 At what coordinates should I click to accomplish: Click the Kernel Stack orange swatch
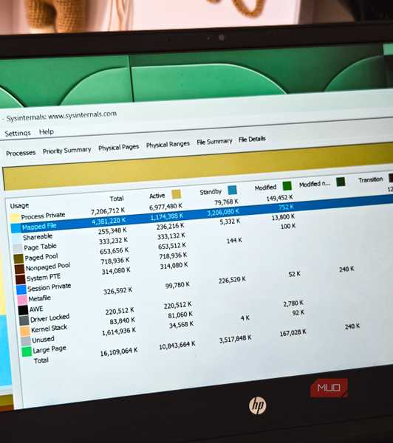pos(25,330)
